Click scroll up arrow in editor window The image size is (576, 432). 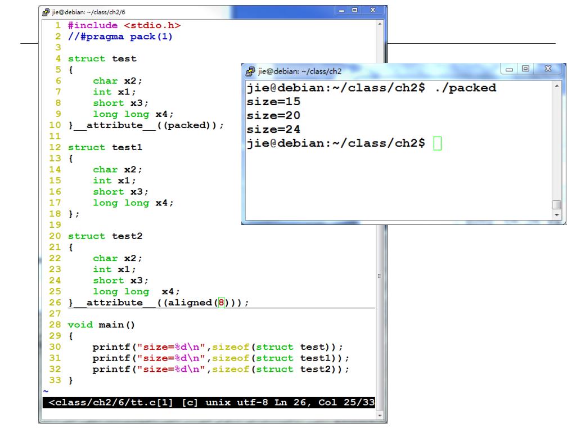380,24
